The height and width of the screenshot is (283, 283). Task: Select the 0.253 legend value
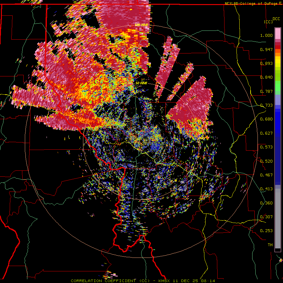(x=266, y=231)
